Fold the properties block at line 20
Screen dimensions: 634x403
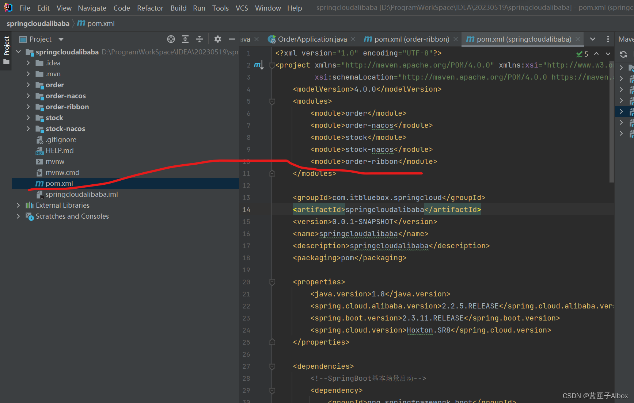[x=272, y=282]
